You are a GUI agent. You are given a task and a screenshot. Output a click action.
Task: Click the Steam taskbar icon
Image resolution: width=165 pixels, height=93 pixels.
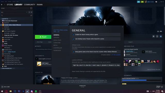(x=27, y=91)
